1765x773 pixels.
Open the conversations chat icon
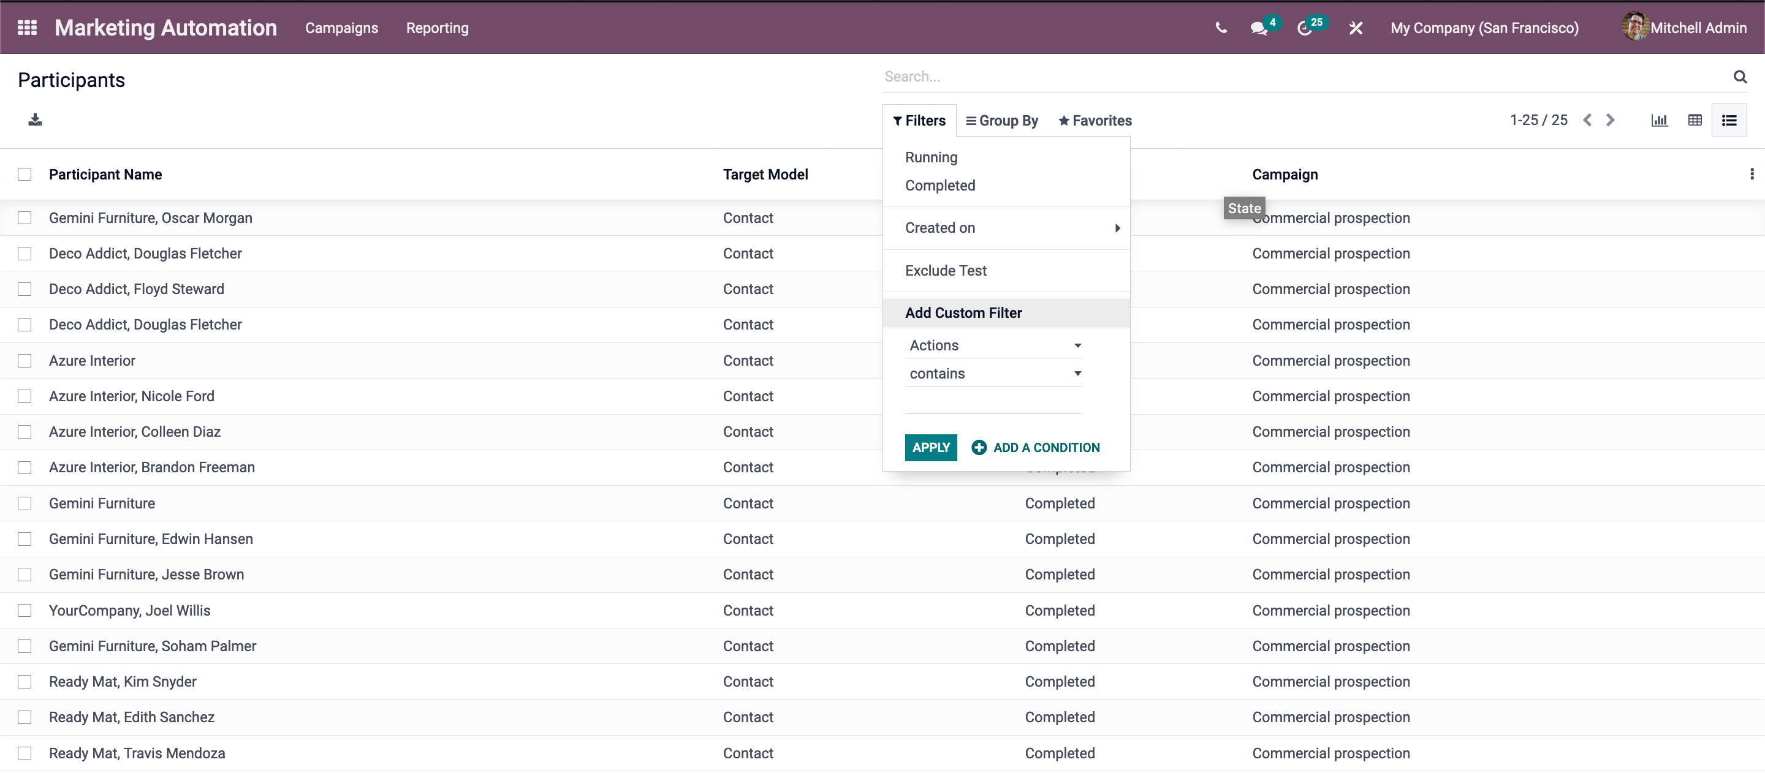click(1259, 28)
